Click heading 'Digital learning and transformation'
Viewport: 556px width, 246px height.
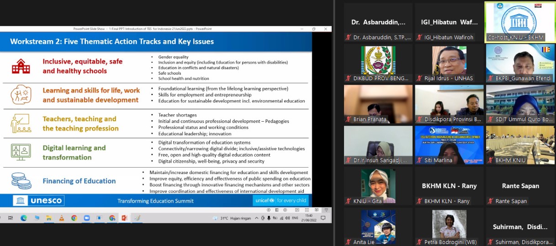tap(74, 153)
